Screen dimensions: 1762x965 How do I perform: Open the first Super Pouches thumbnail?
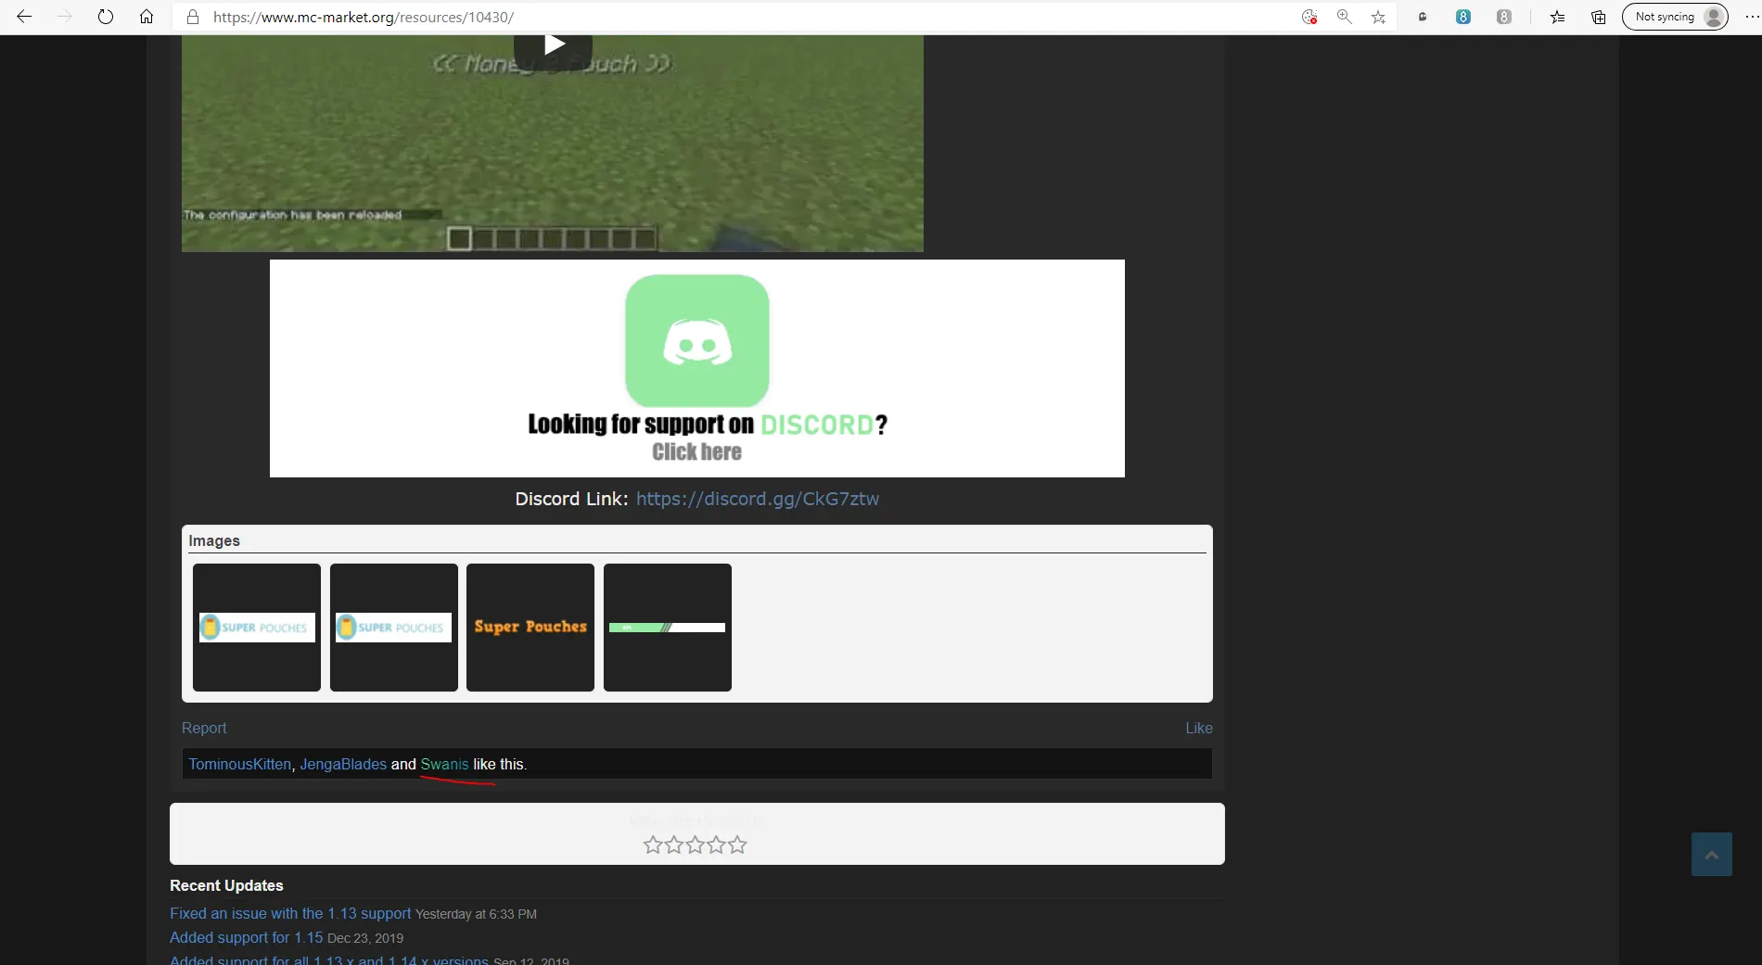pyautogui.click(x=257, y=628)
